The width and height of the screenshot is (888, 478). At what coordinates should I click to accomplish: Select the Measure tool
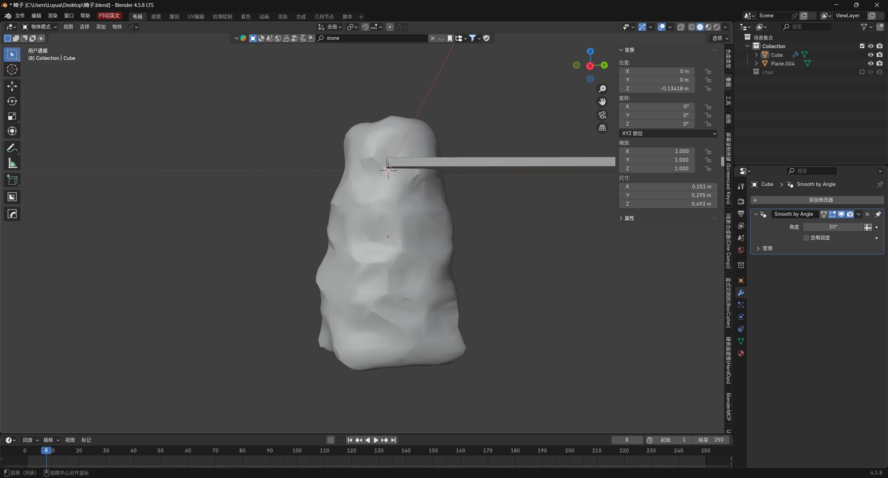(12, 163)
